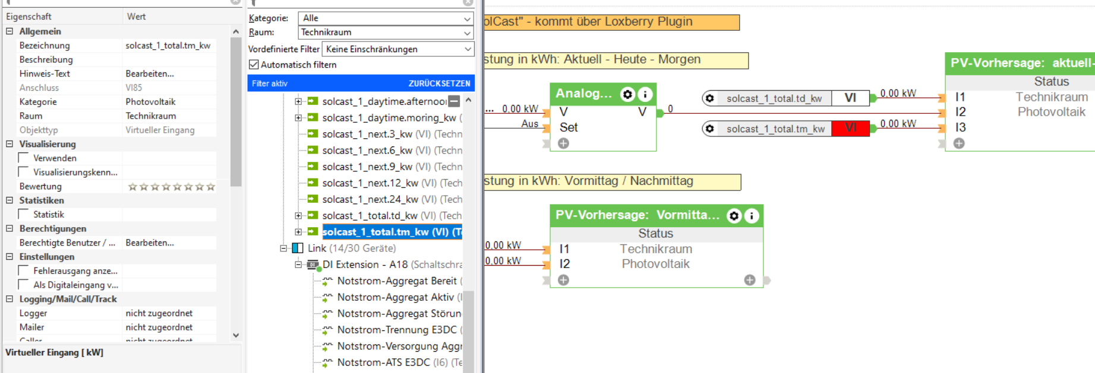Collapse DI Extension A18 node
The image size is (1095, 373).
[298, 264]
